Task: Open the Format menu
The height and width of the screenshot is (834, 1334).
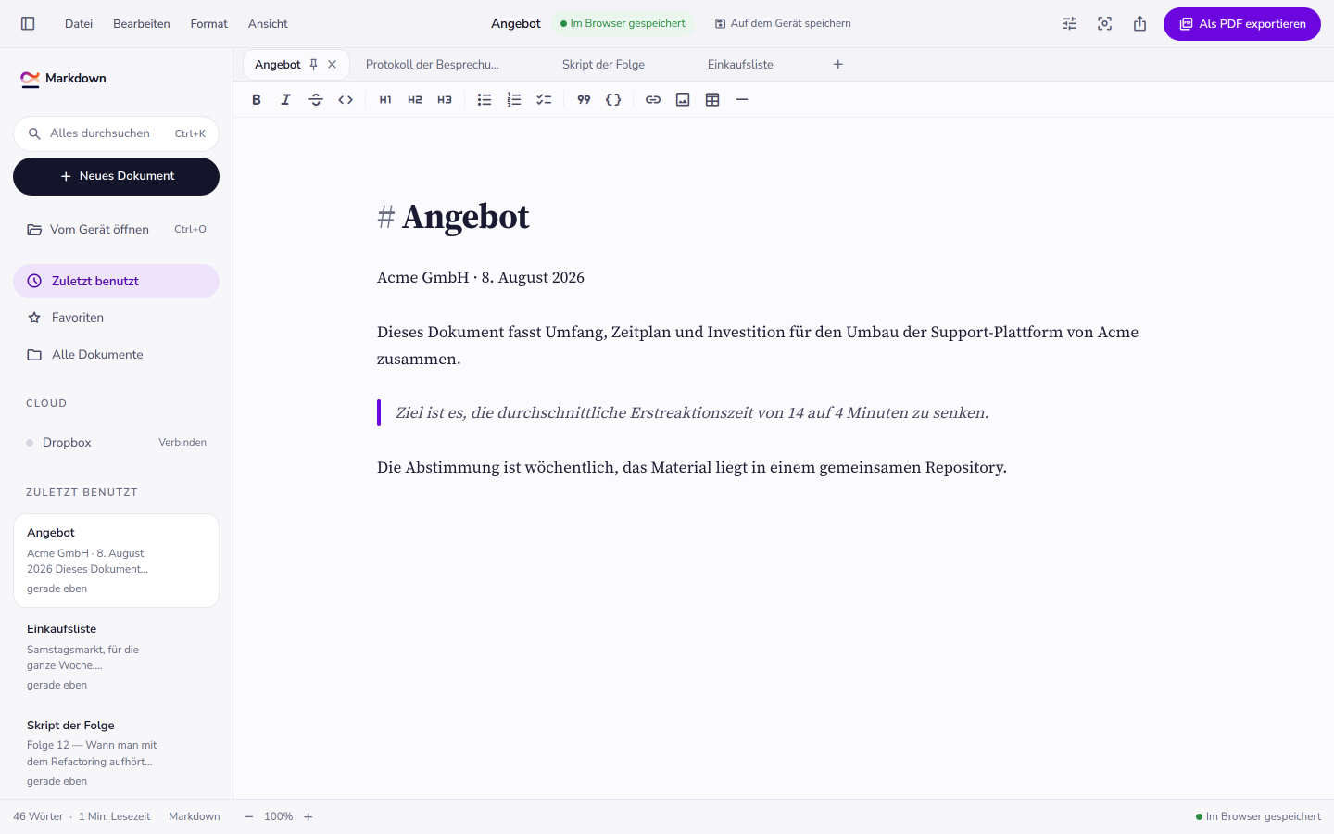Action: point(209,24)
